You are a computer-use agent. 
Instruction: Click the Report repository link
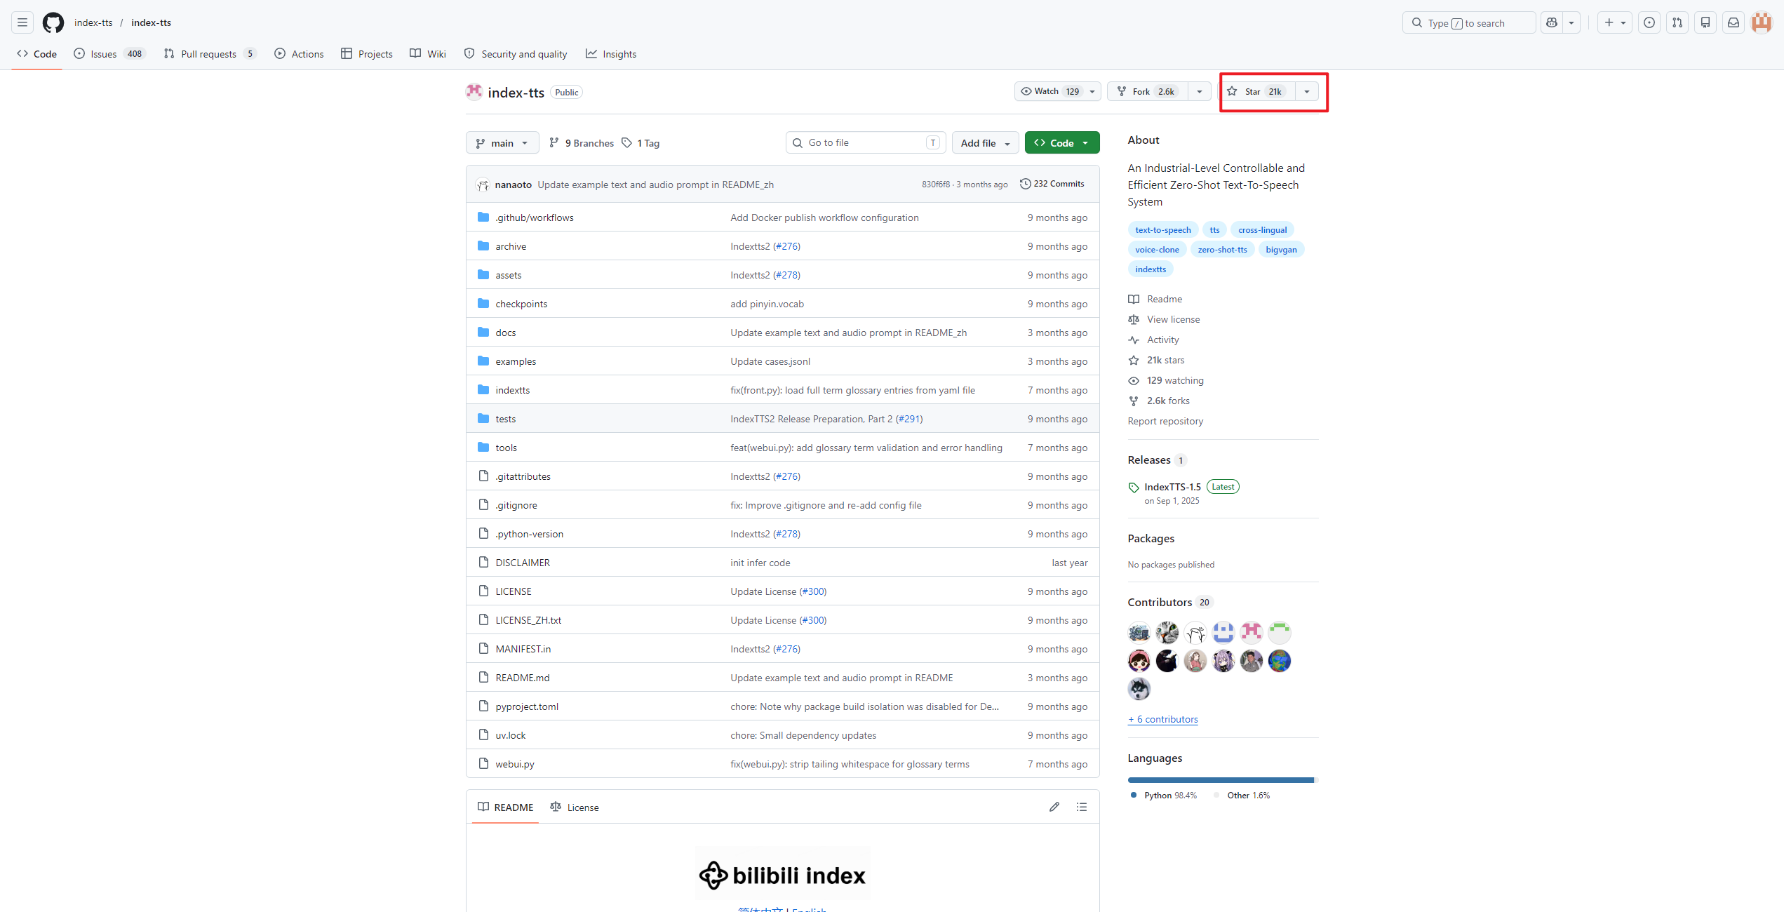[1165, 421]
